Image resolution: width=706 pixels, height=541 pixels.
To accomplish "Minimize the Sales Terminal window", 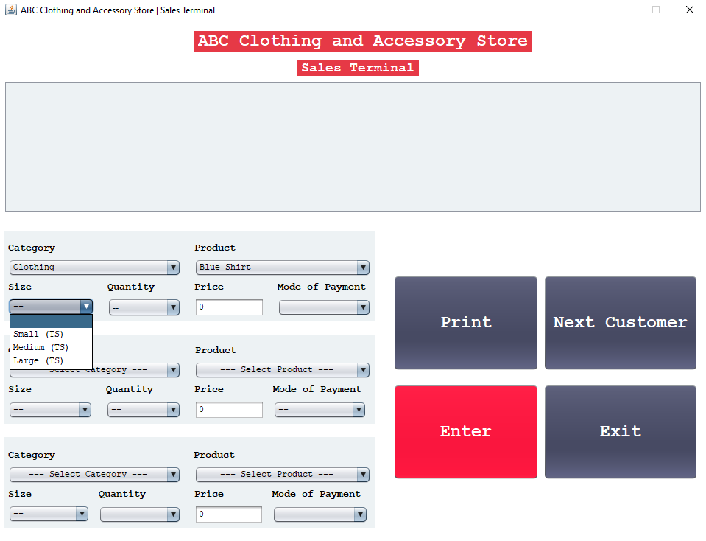I will coord(623,10).
